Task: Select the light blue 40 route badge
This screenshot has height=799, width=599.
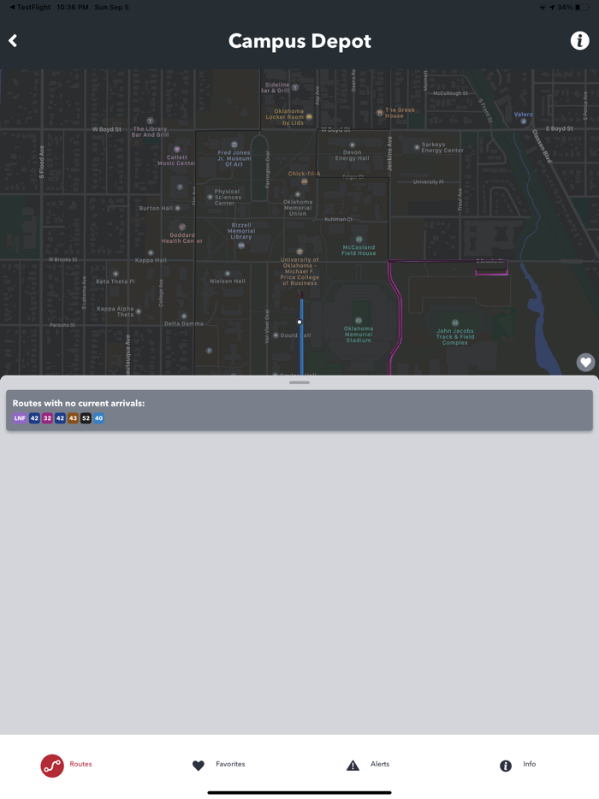Action: pos(99,418)
